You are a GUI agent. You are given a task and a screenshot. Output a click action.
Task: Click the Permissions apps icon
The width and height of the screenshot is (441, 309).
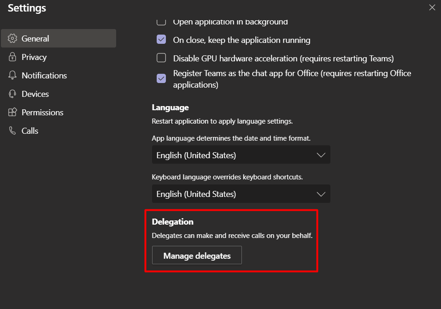click(12, 112)
